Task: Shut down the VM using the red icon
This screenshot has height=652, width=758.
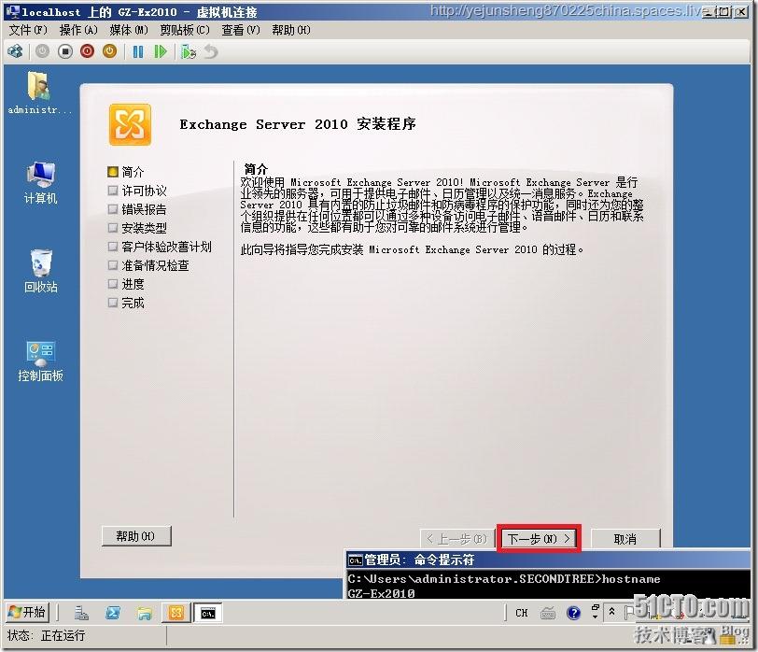Action: click(87, 51)
